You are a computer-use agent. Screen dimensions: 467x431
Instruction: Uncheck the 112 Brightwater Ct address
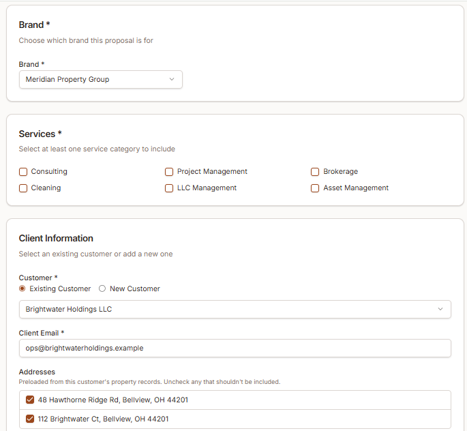click(x=30, y=419)
